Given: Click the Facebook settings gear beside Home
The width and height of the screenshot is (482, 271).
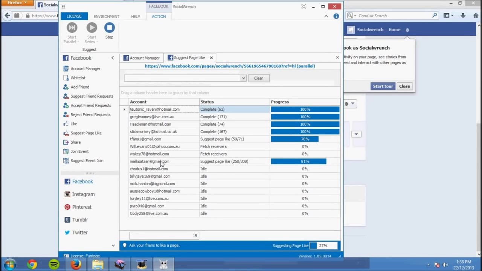Looking at the screenshot, I should [x=407, y=30].
